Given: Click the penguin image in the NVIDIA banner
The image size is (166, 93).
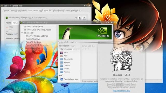Looking at the screenshot, I should (x=67, y=33).
